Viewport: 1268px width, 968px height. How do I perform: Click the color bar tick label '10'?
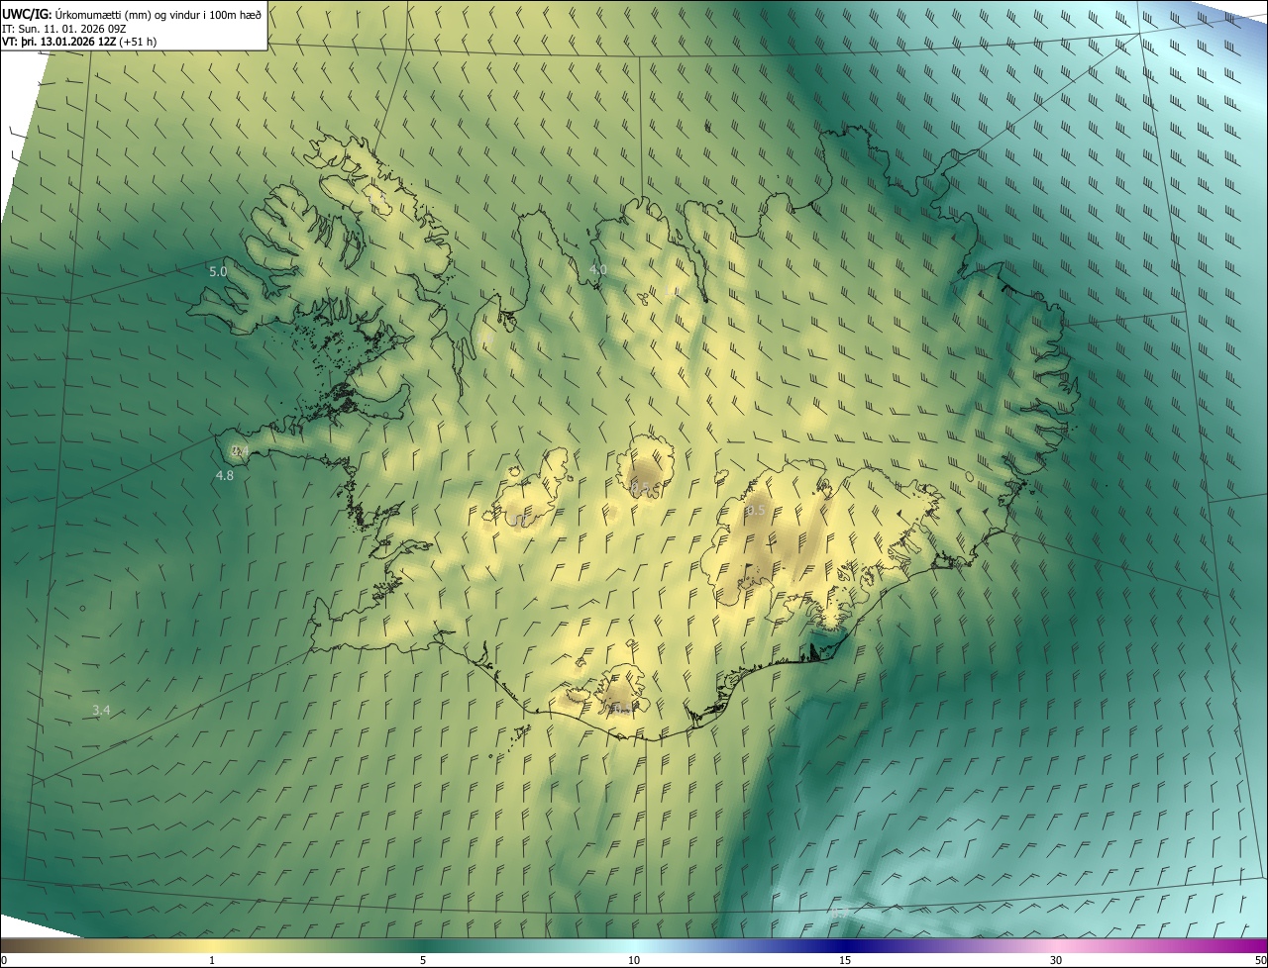634,960
